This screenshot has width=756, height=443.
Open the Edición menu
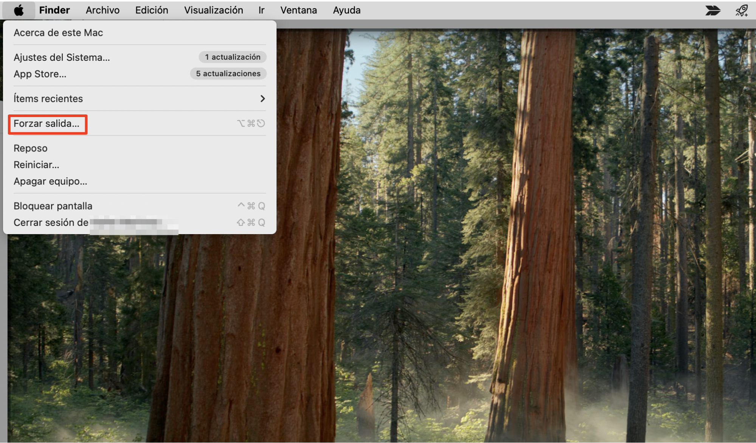152,10
